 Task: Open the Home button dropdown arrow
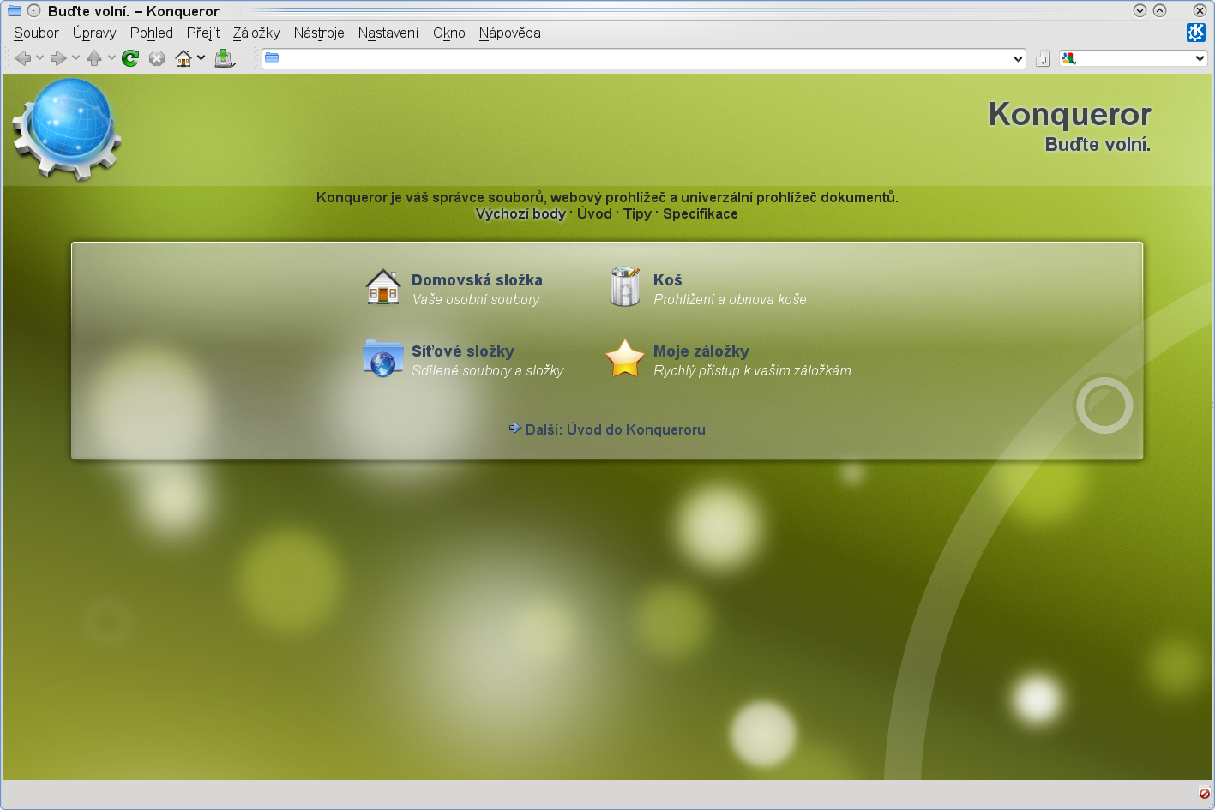201,58
